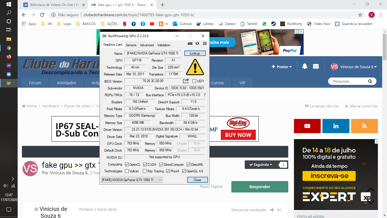Switch to the Validation tab
The width and height of the screenshot is (387, 218).
click(x=164, y=45)
